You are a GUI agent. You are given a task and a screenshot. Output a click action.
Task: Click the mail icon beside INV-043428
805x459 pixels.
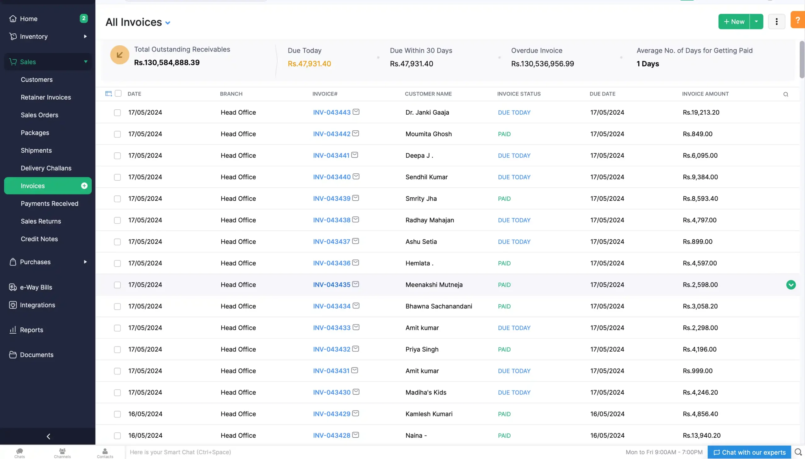356,435
